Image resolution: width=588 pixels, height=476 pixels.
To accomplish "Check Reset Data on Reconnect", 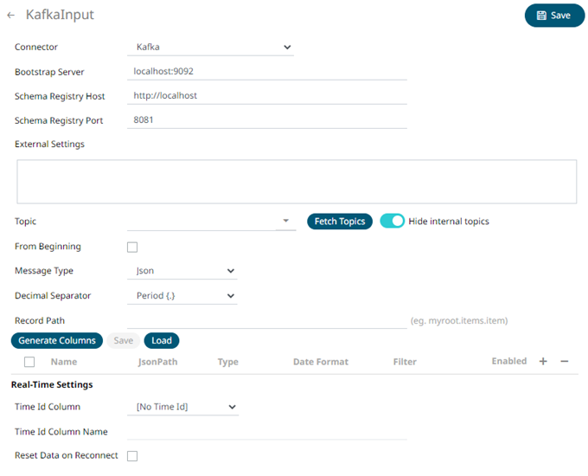I will click(132, 455).
